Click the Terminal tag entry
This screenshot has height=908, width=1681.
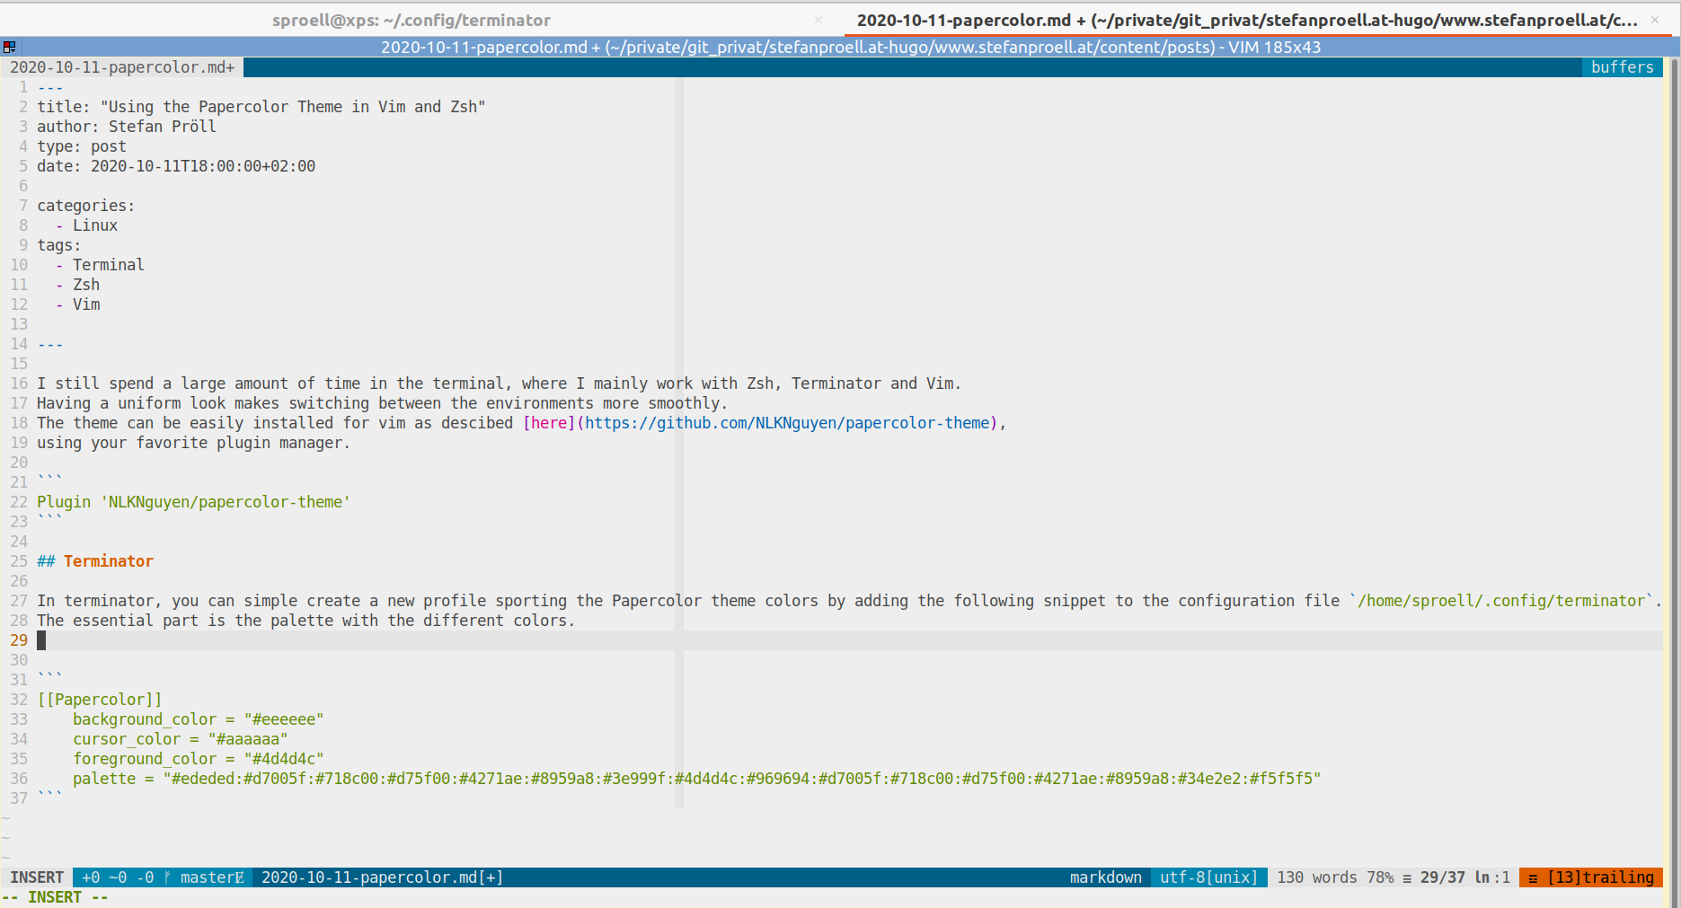tap(108, 265)
